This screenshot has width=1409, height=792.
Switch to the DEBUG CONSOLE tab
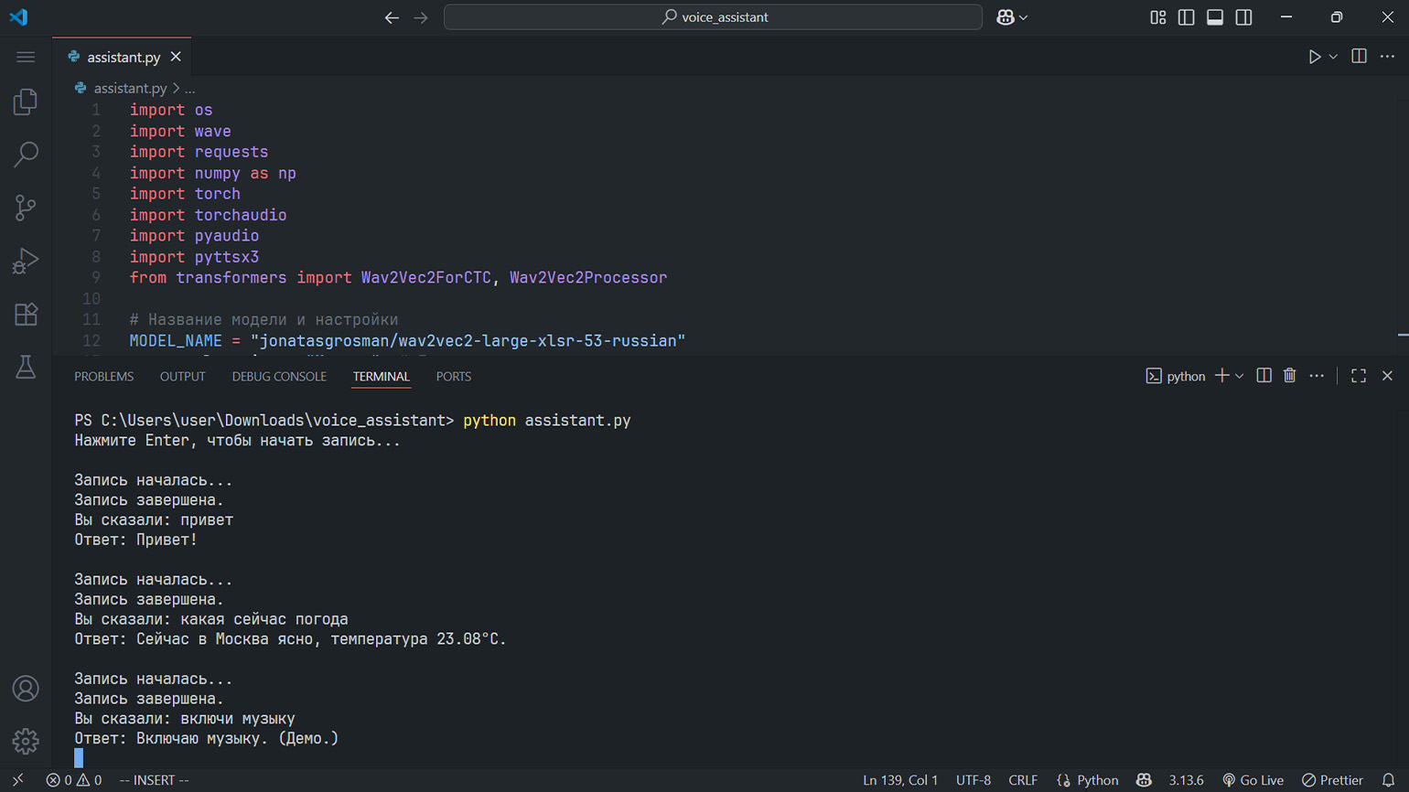[279, 377]
